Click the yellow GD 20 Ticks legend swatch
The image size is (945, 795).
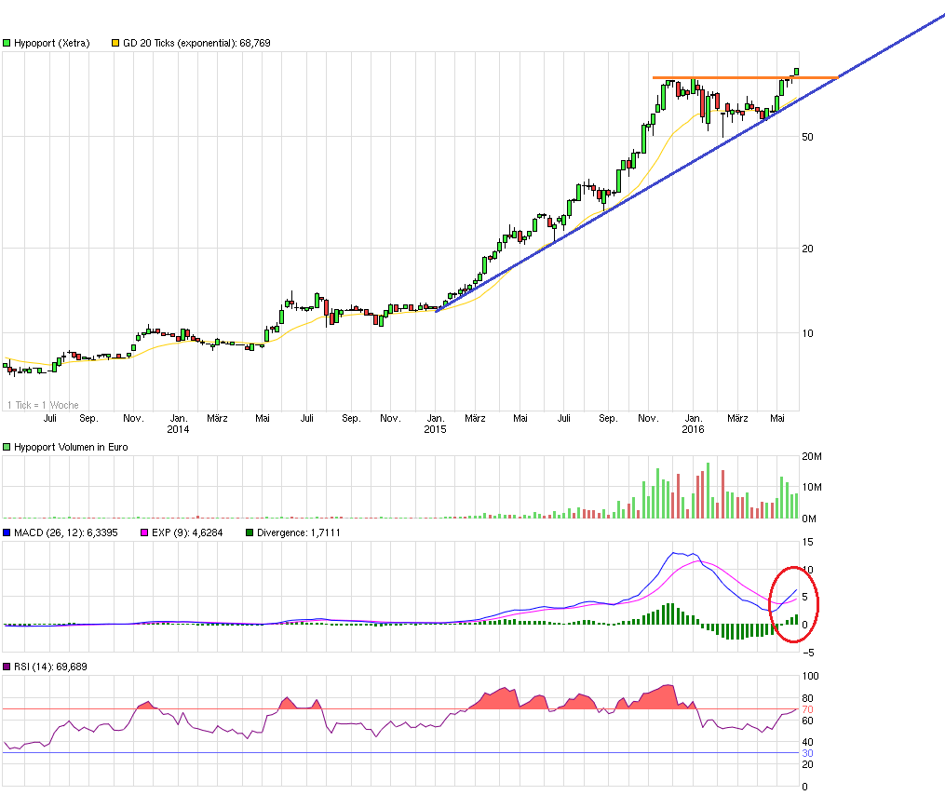pyautogui.click(x=115, y=44)
